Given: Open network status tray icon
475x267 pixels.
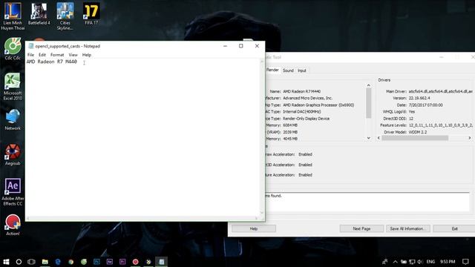Looking at the screenshot, I should pyautogui.click(x=412, y=262).
